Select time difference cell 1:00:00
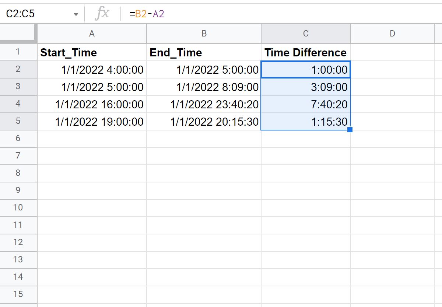Viewport: 442px width, 307px height. tap(306, 69)
